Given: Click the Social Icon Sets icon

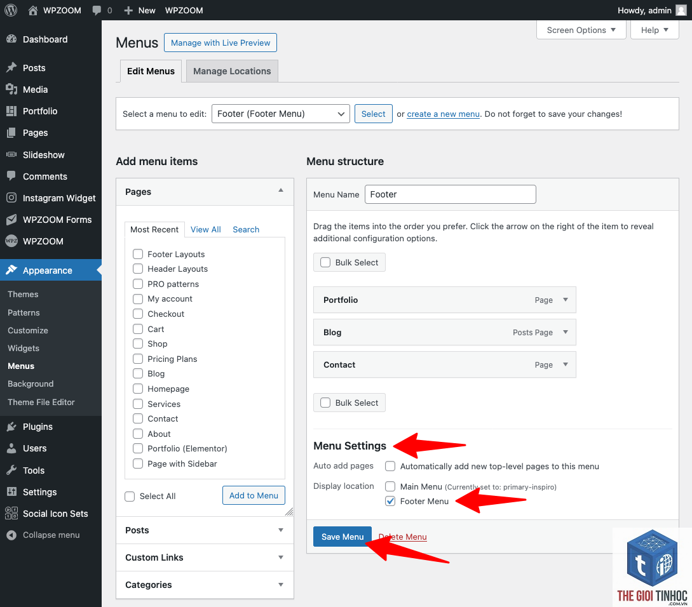Looking at the screenshot, I should pyautogui.click(x=11, y=513).
